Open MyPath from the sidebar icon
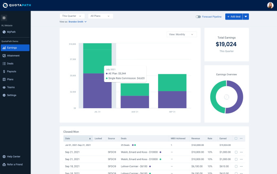The image size is (277, 174). pyautogui.click(x=4, y=31)
